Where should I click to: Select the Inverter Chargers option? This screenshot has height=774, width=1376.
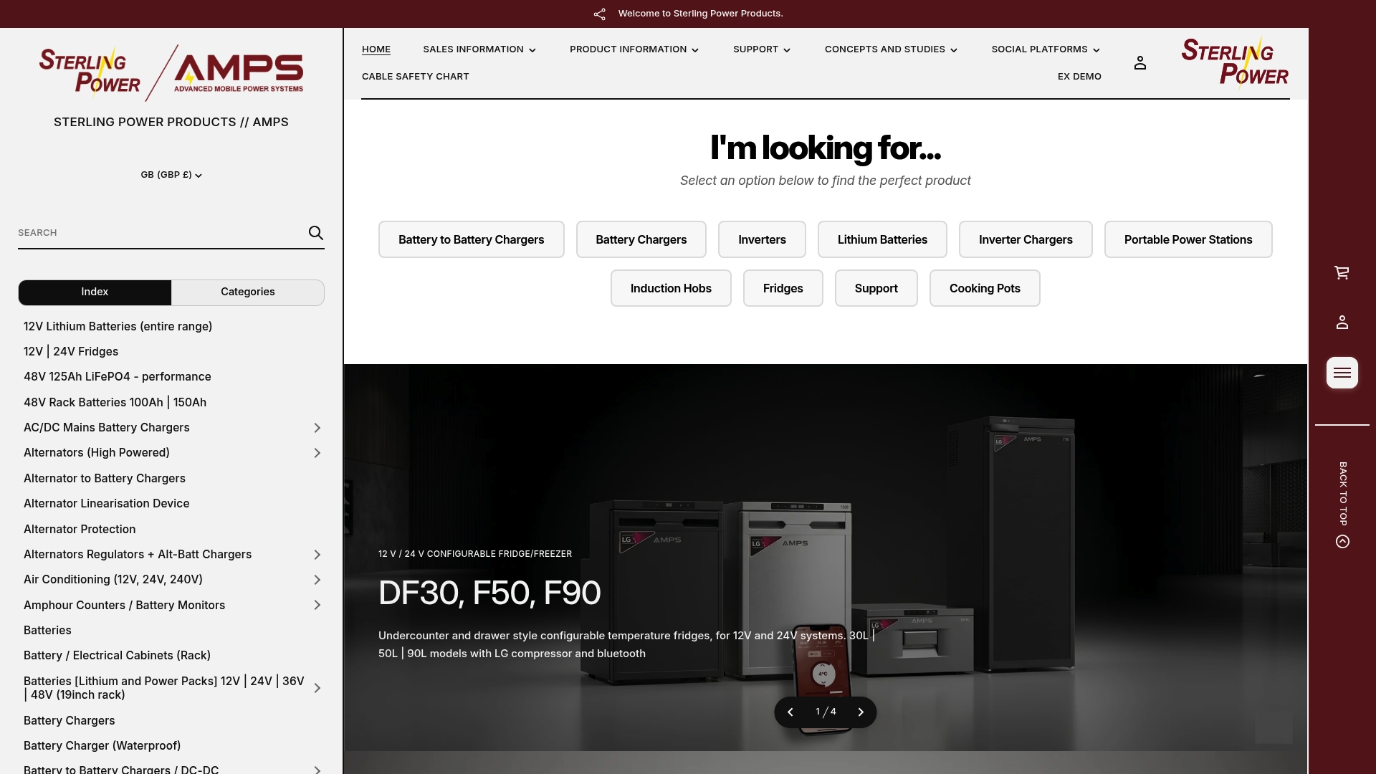tap(1026, 239)
